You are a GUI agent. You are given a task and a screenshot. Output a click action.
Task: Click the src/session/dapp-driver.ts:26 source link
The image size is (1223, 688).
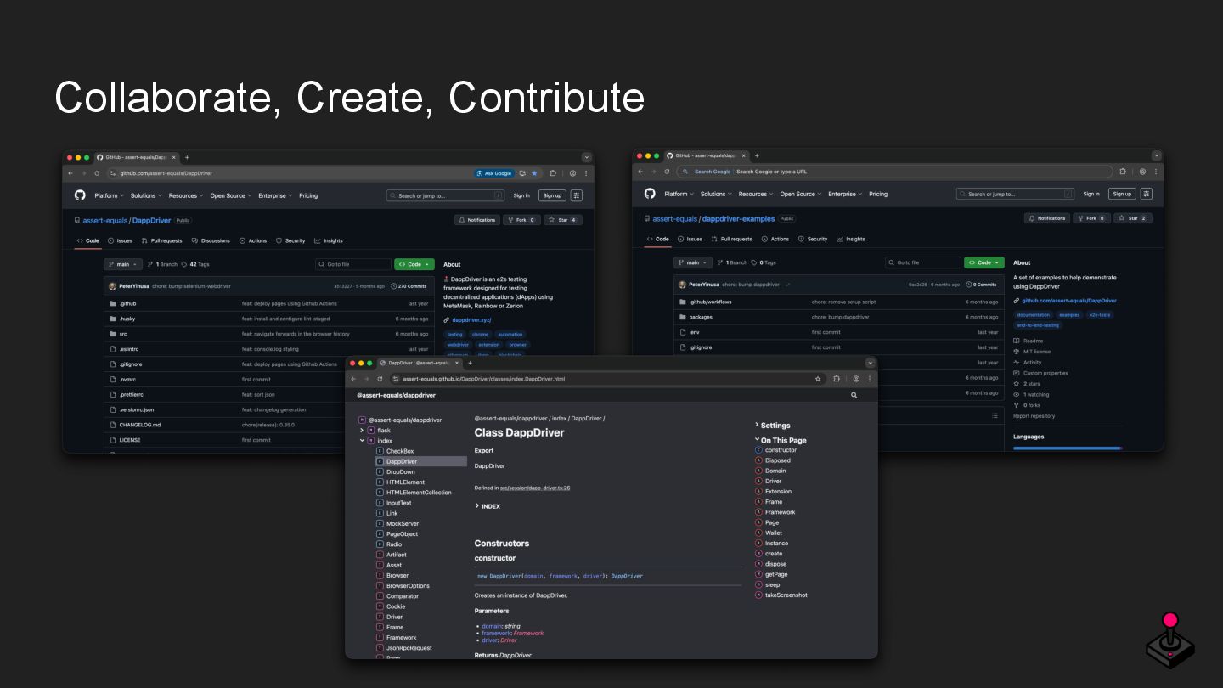534,488
